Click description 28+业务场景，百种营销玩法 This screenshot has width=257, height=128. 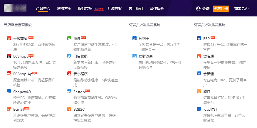pyautogui.click(x=34, y=47)
